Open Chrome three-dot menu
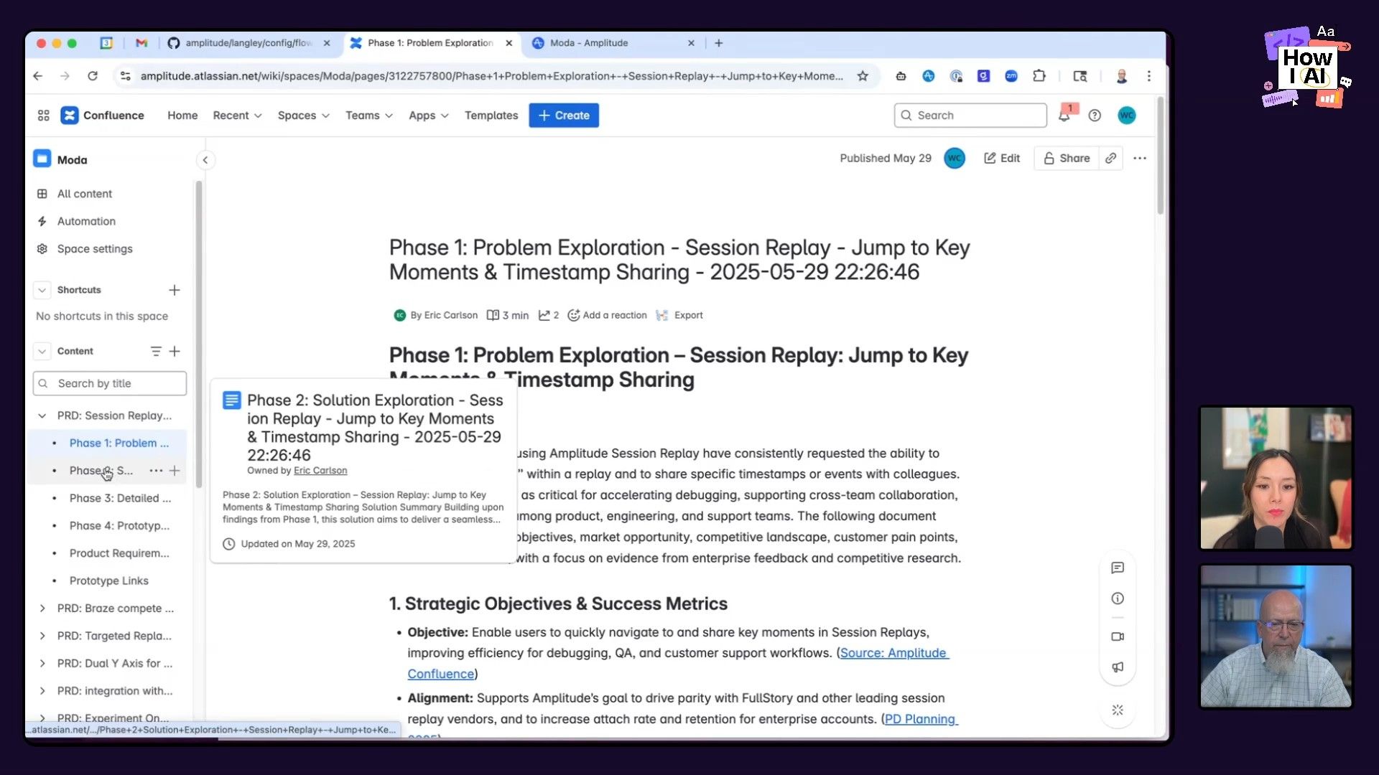 1149,76
